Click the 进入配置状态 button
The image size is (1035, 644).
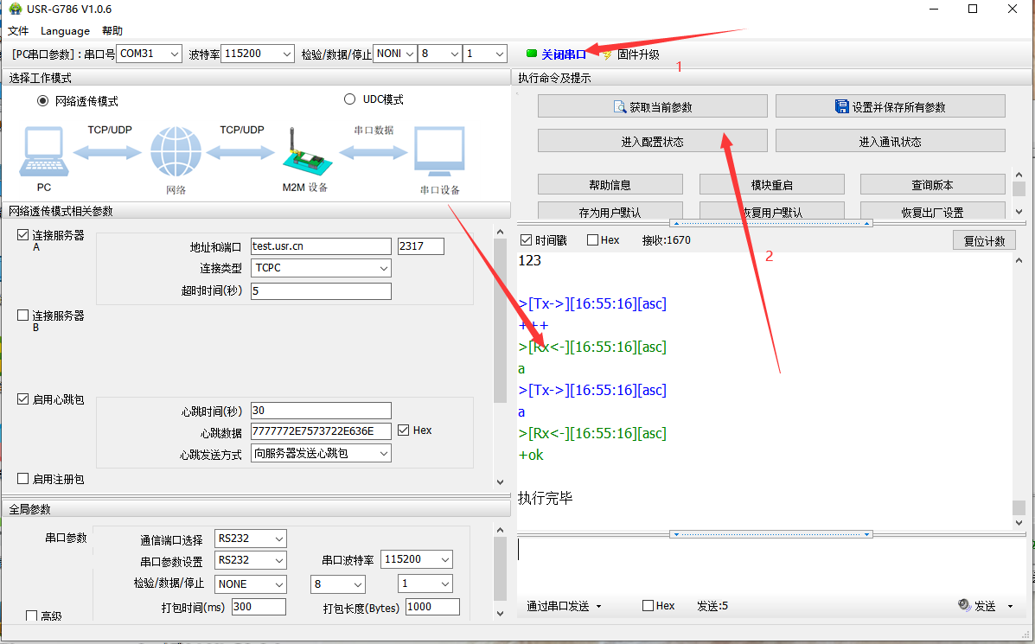pyautogui.click(x=652, y=142)
